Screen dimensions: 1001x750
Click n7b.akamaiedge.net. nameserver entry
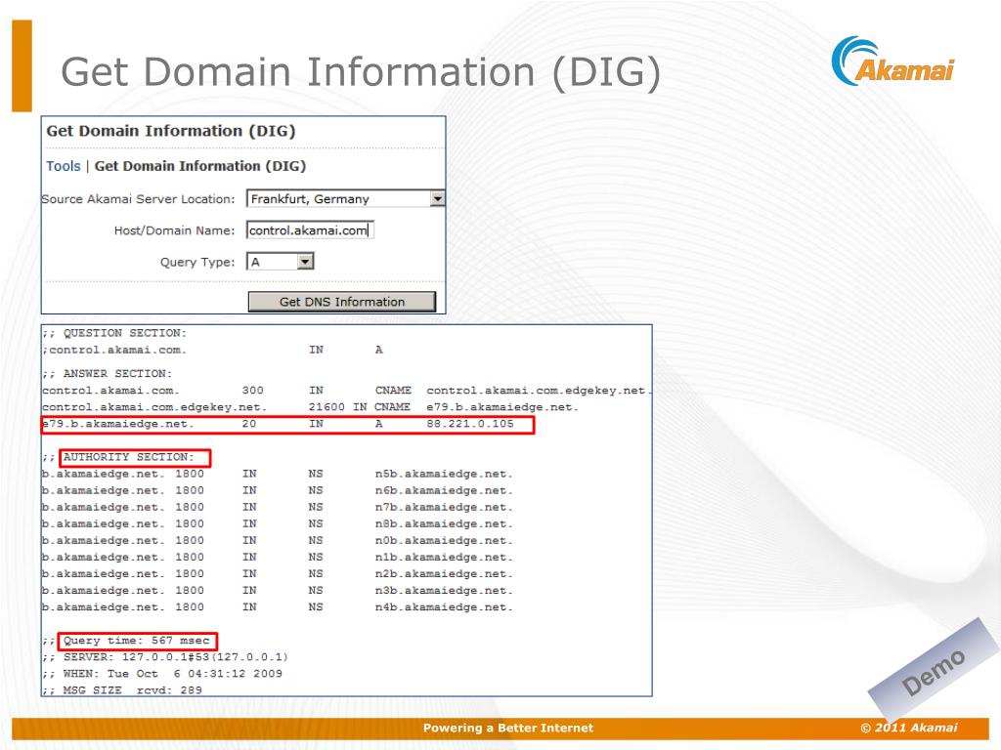point(444,507)
